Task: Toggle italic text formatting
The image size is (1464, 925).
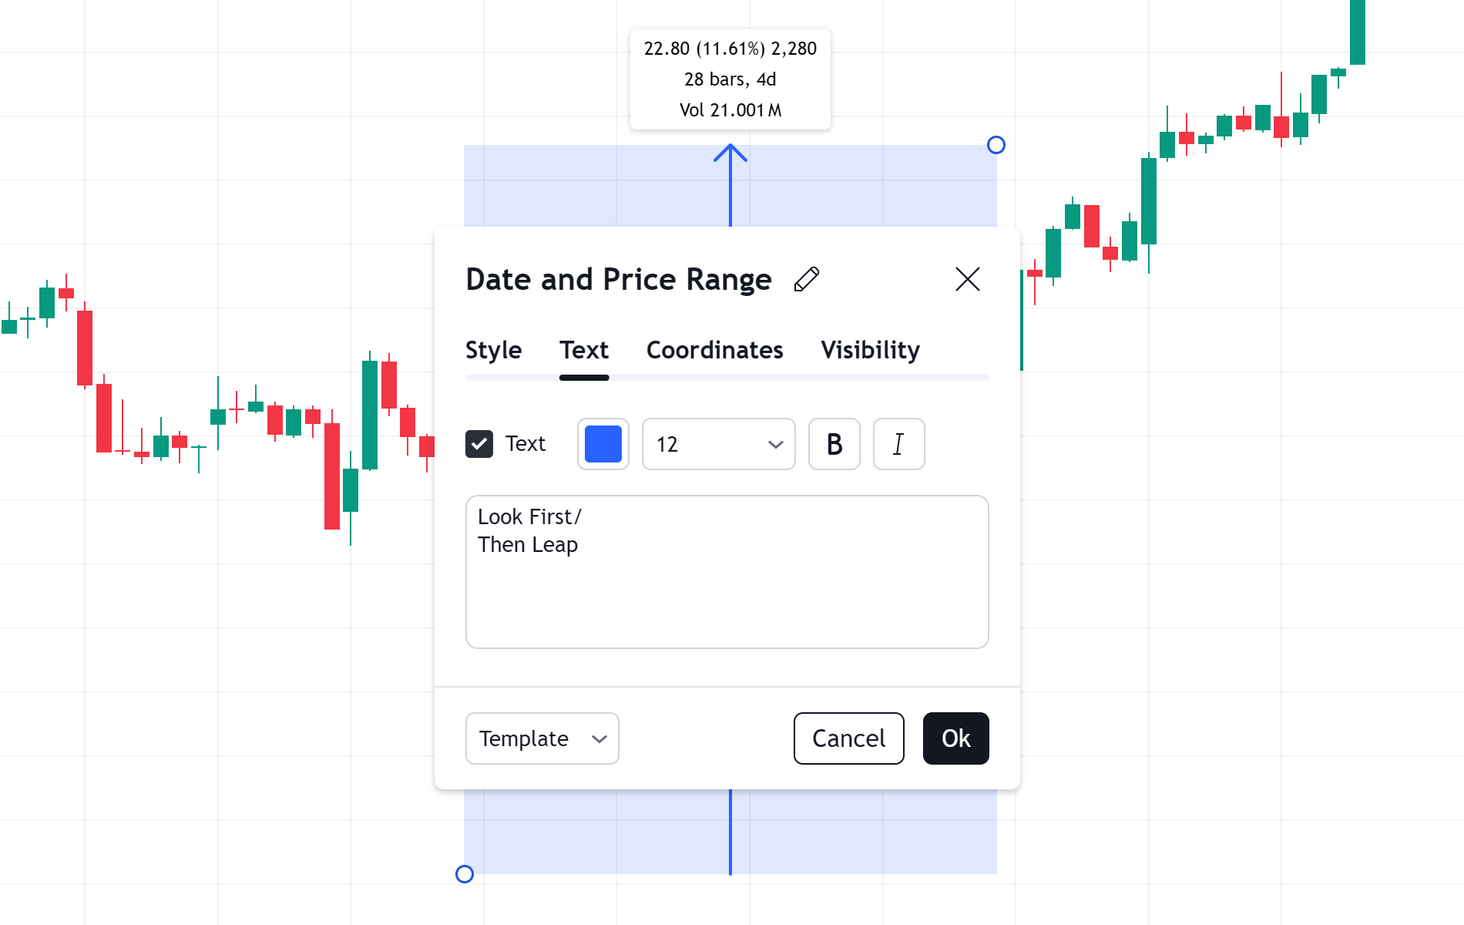Action: (x=898, y=444)
